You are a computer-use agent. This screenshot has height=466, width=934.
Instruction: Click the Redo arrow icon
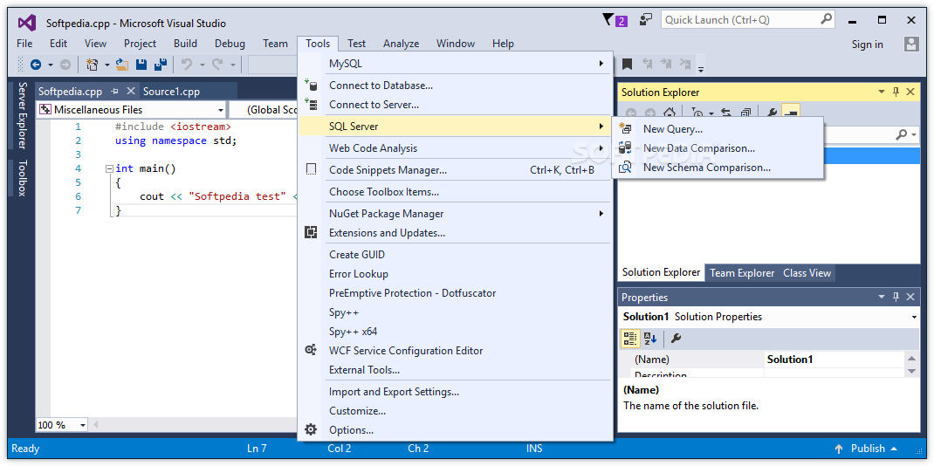pos(218,64)
